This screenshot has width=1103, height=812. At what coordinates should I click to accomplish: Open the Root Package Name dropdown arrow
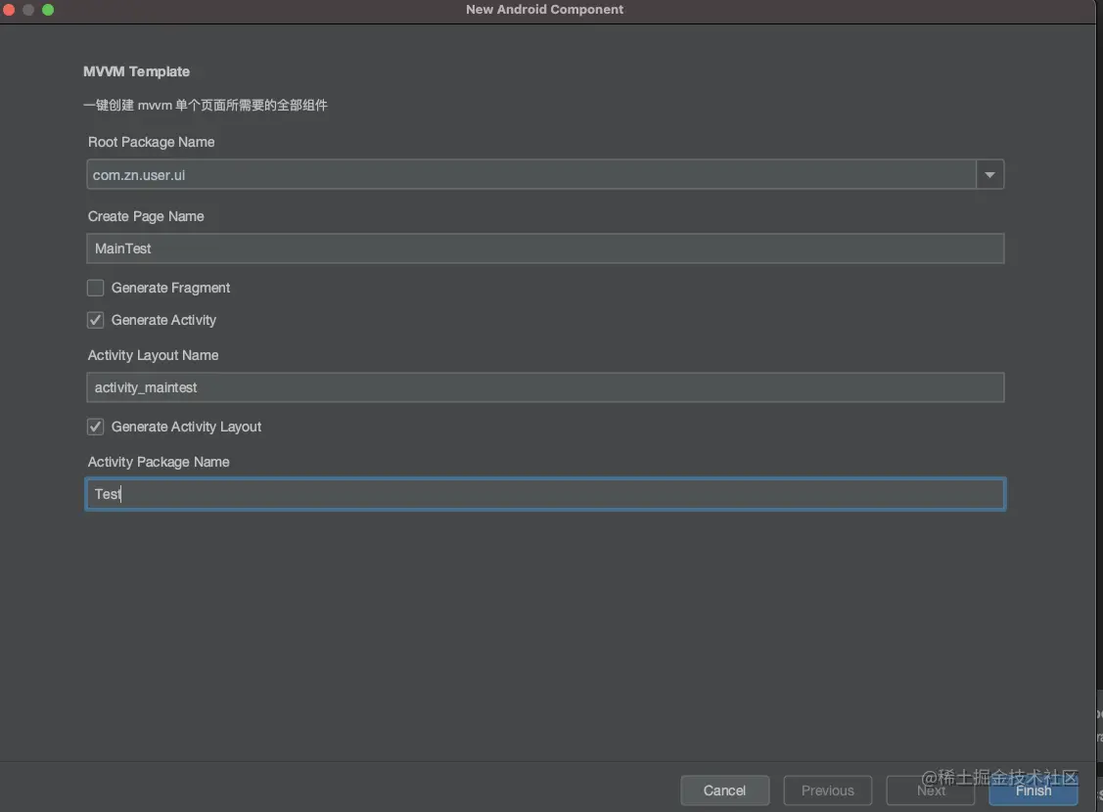point(989,174)
